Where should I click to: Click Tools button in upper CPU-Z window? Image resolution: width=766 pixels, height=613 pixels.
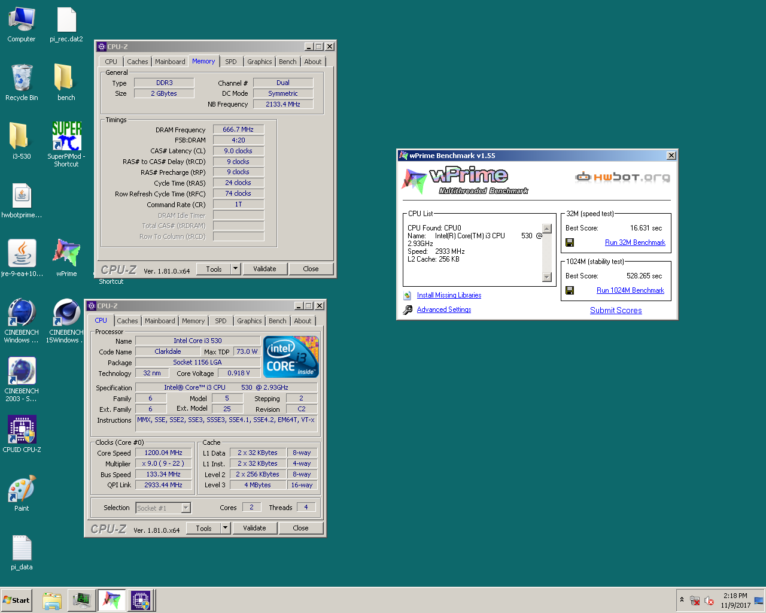(x=214, y=269)
